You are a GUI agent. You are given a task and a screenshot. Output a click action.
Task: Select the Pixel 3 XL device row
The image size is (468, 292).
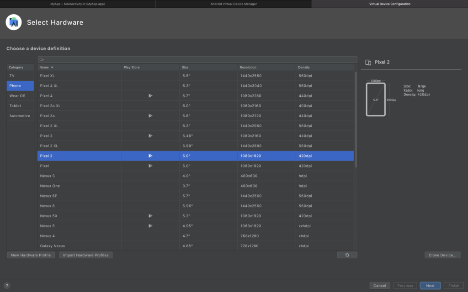tap(196, 126)
